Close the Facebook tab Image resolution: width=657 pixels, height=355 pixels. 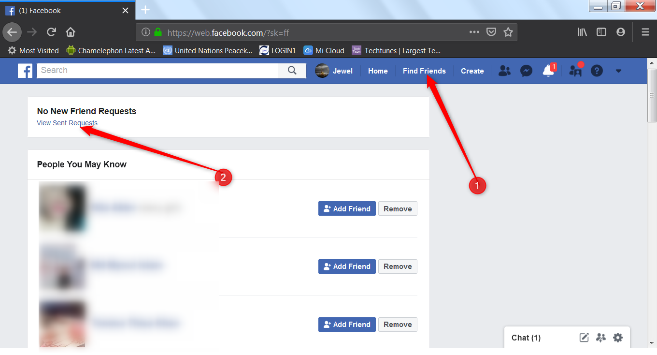coord(125,10)
